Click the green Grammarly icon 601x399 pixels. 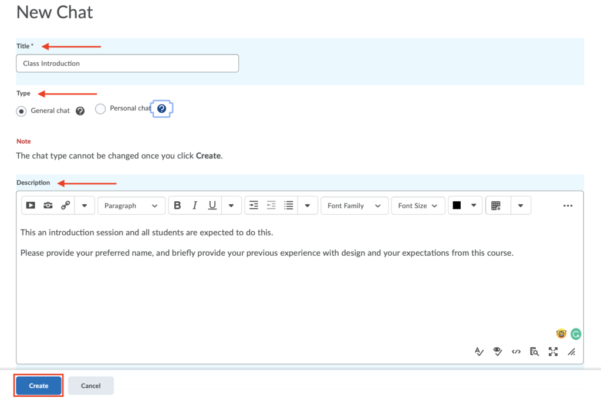[576, 334]
